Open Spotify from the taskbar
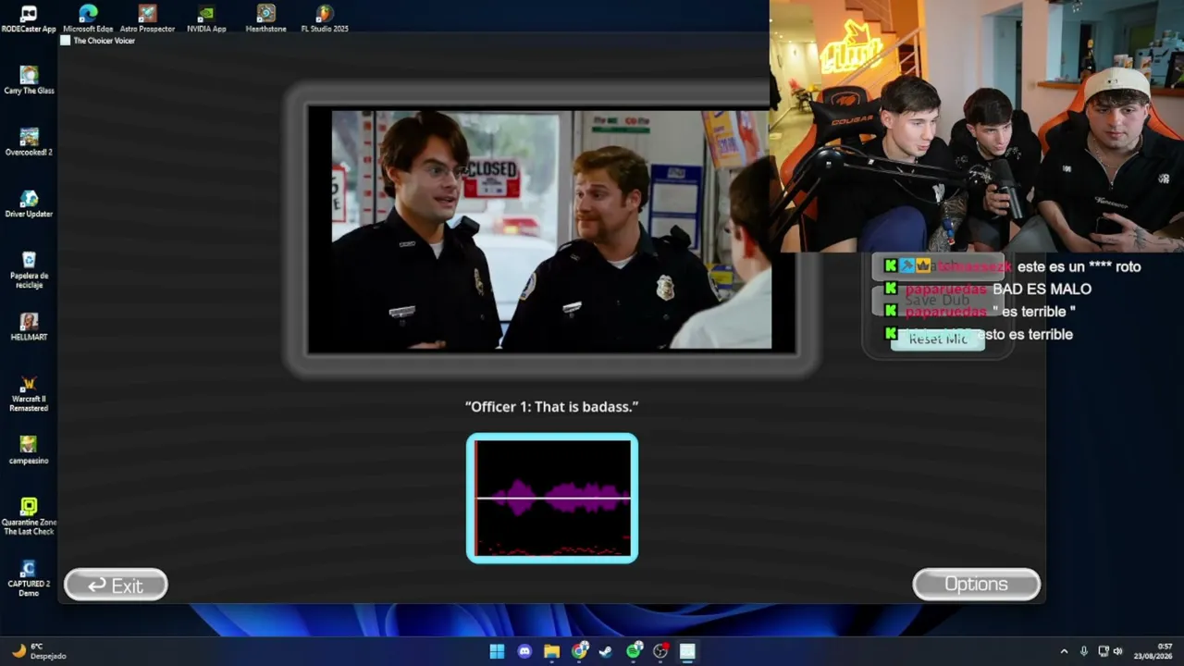This screenshot has width=1184, height=666. [x=634, y=651]
